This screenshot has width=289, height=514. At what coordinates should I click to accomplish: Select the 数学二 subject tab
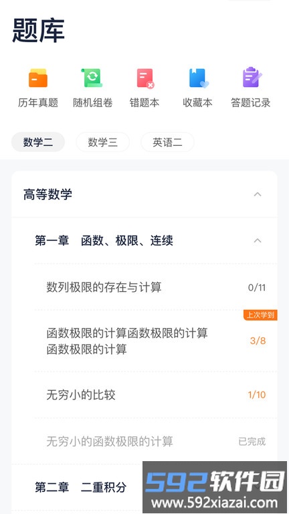(x=38, y=143)
